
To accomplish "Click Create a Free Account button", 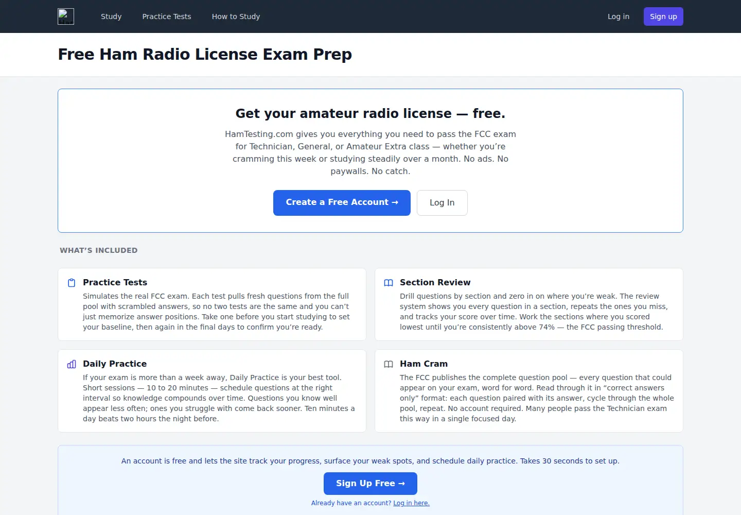I will click(x=342, y=203).
